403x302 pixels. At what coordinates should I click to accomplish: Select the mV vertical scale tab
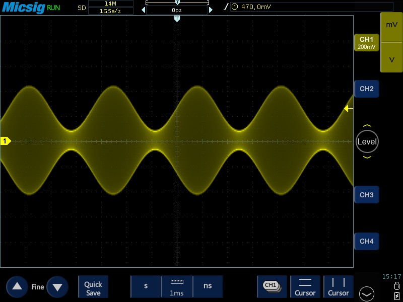[x=391, y=25]
